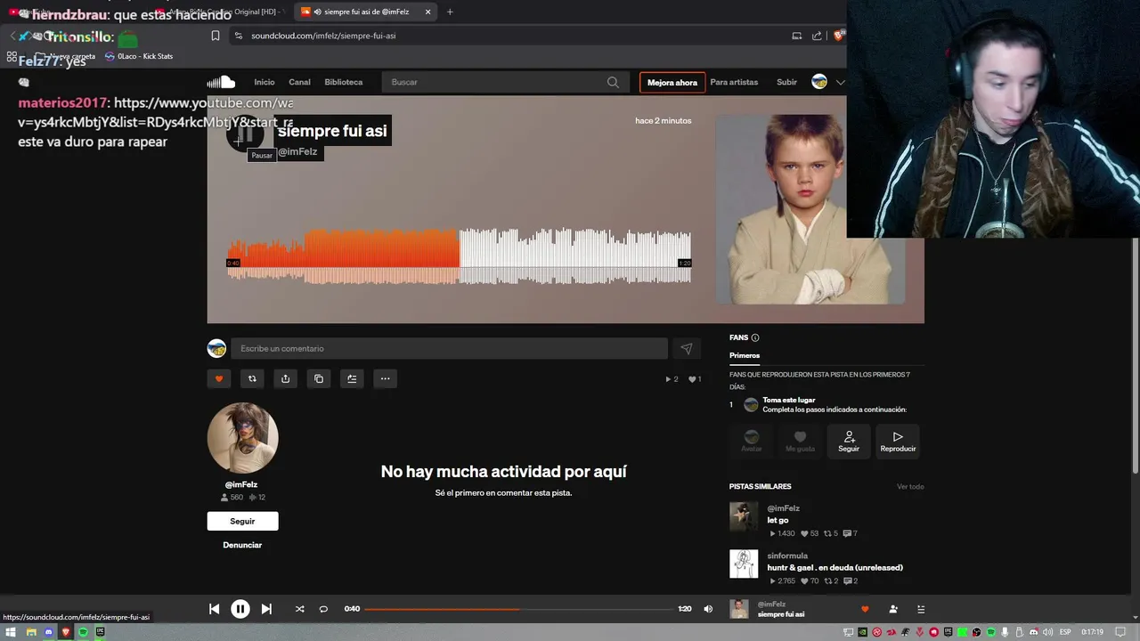Skip to previous track in player bar
The width and height of the screenshot is (1140, 641).
click(x=214, y=609)
